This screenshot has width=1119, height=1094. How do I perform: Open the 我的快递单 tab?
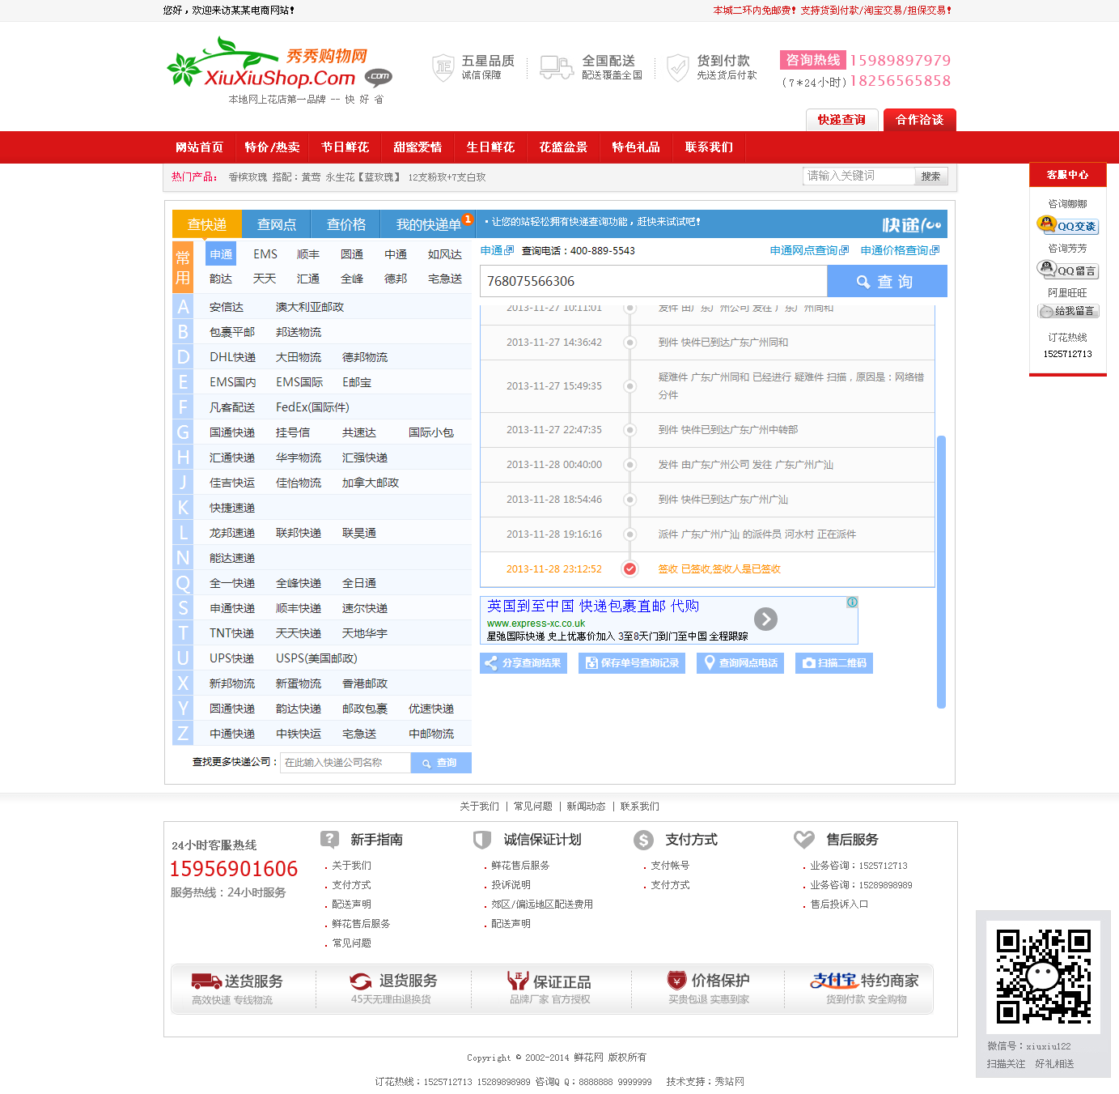pyautogui.click(x=429, y=224)
